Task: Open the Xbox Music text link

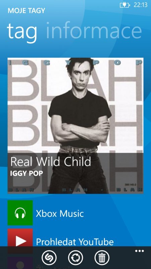Action: tap(60, 214)
